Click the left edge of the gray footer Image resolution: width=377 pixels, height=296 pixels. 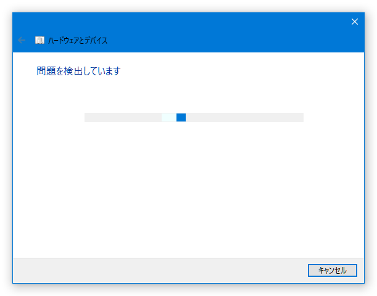[19, 271]
